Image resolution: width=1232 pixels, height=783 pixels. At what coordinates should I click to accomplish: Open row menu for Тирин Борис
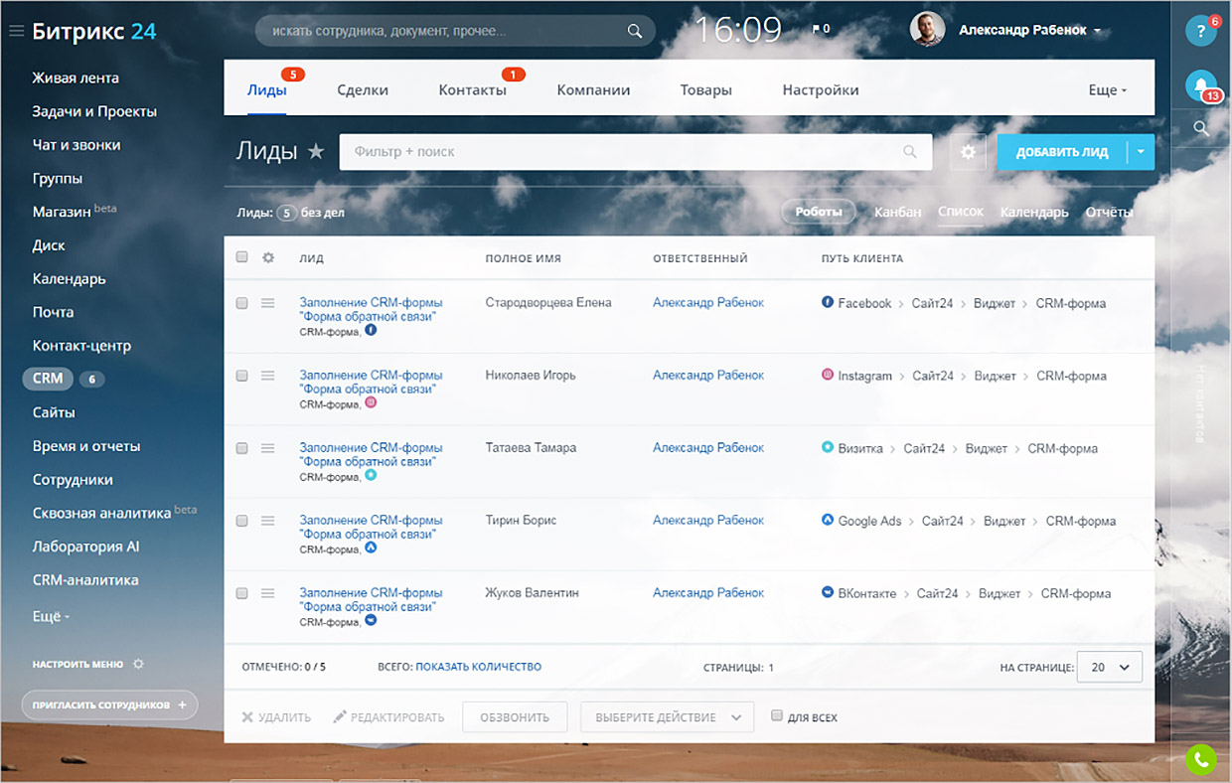point(267,521)
